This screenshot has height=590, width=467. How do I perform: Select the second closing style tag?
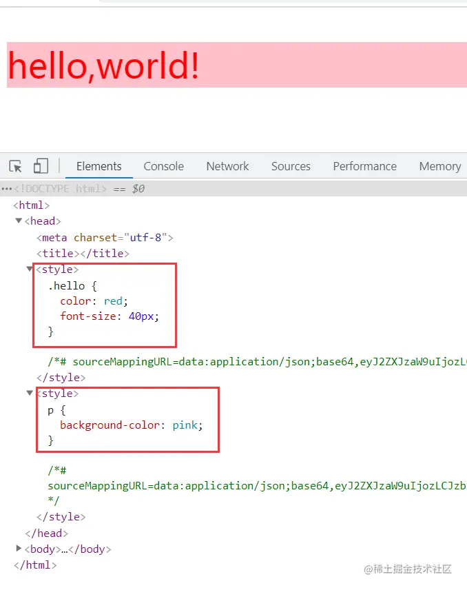pos(61,517)
